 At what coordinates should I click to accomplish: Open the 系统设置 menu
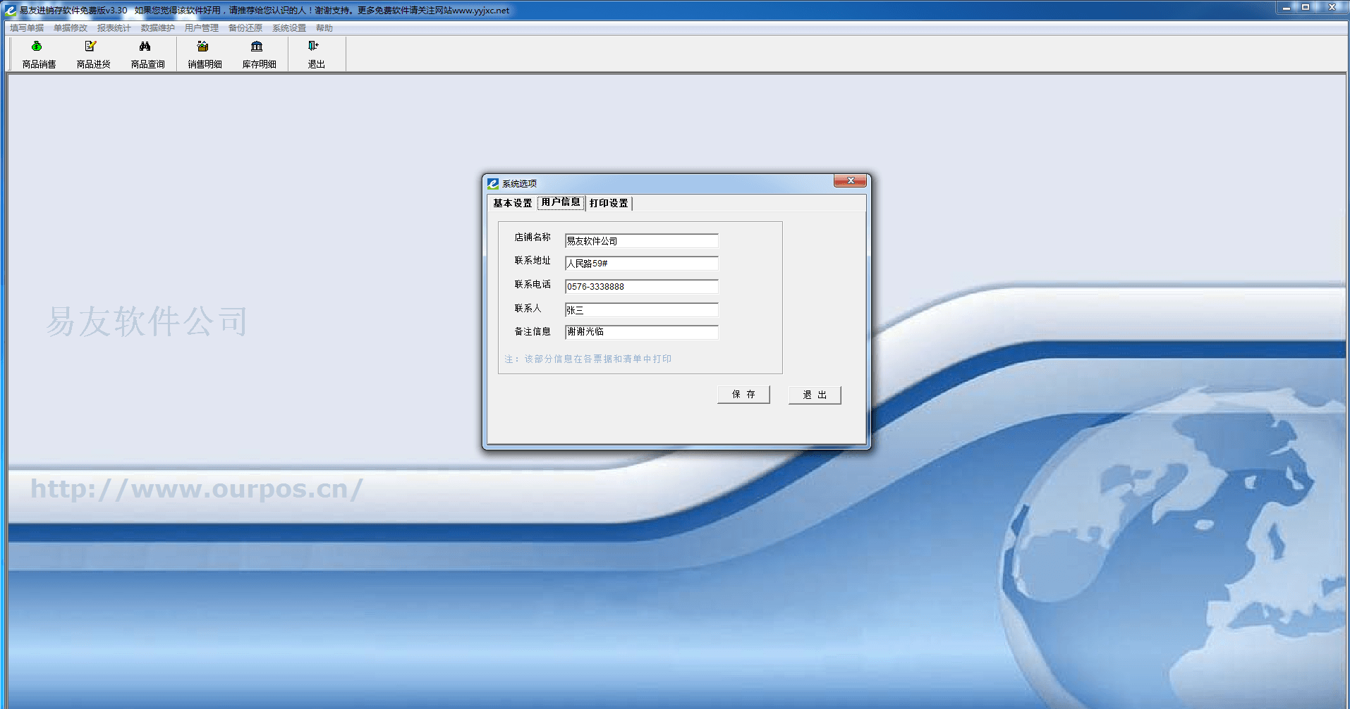click(x=288, y=28)
